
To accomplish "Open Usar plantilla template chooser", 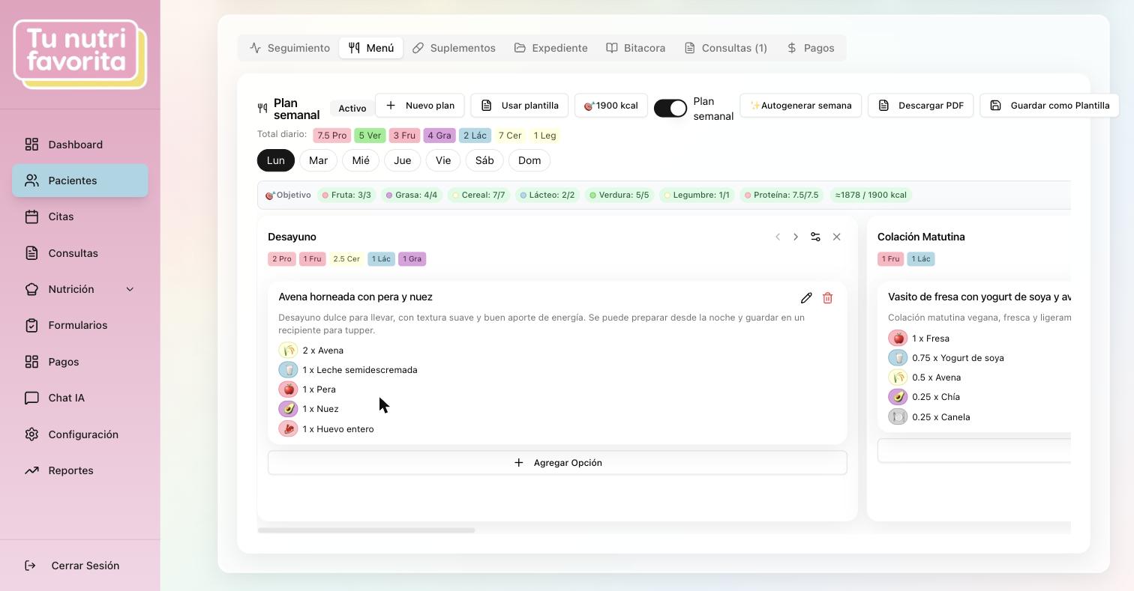I will 520,106.
